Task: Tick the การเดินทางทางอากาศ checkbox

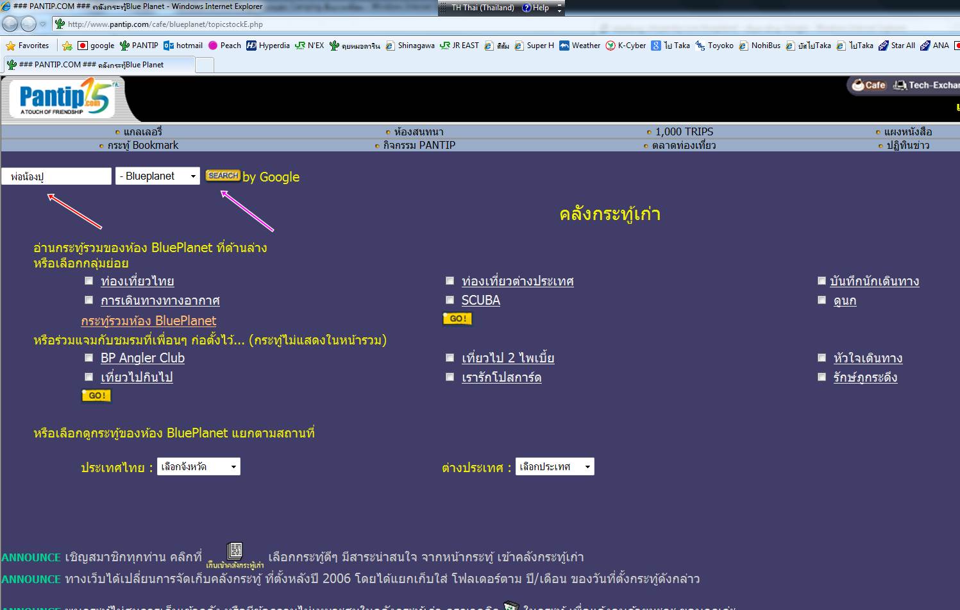Action: (x=89, y=300)
